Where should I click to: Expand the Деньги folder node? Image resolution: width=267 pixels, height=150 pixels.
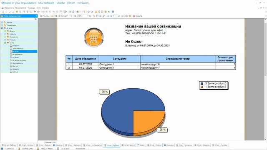point(5,31)
